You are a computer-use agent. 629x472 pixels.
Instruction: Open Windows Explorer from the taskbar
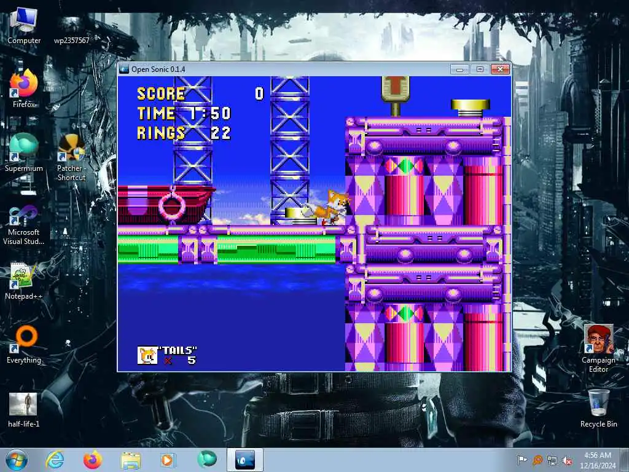click(x=131, y=460)
